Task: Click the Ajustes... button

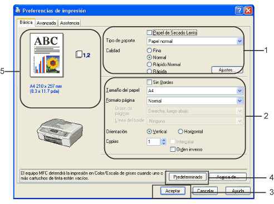Action: click(227, 70)
